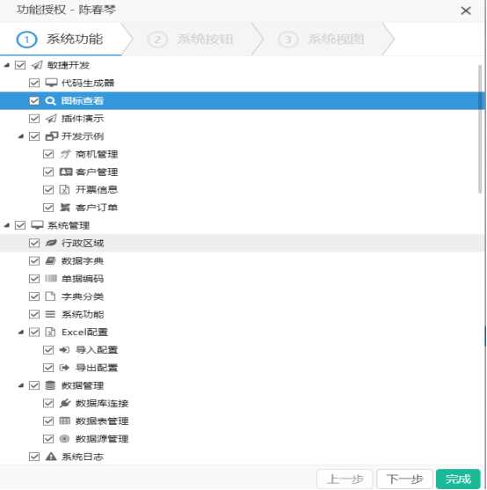Click the magnifier icon beside 图标查看

click(x=51, y=101)
